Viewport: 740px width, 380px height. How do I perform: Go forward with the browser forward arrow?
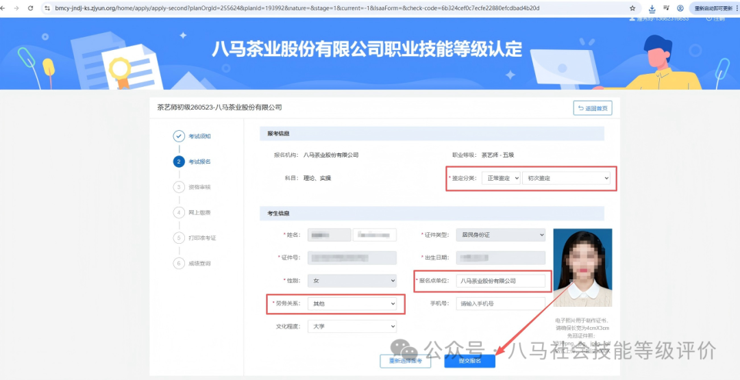17,8
